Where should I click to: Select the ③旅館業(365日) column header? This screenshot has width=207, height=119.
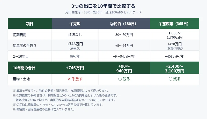[174, 24]
